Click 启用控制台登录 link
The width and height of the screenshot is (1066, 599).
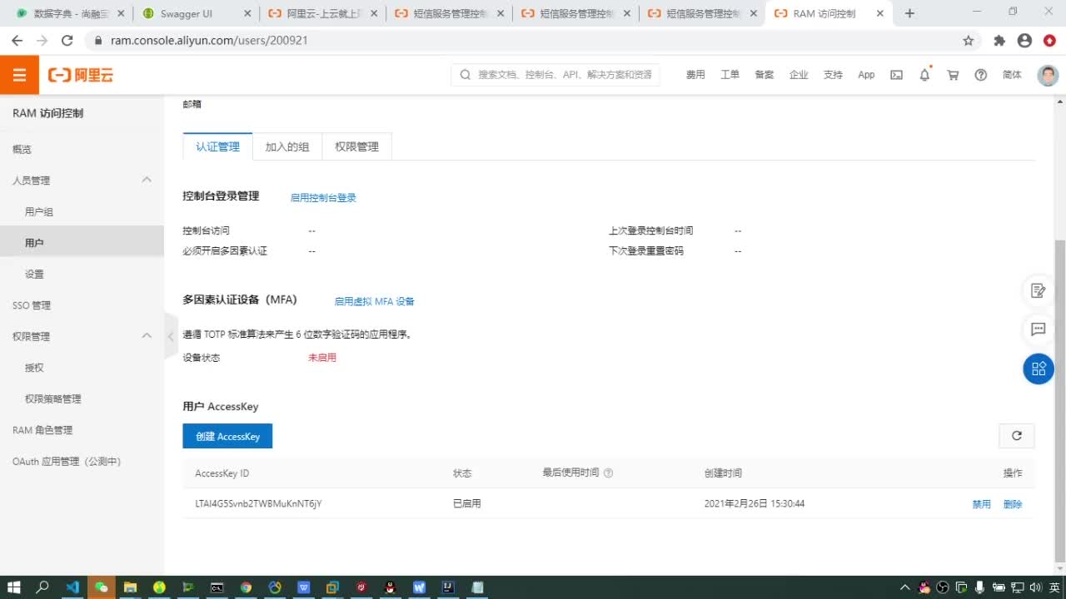click(323, 198)
